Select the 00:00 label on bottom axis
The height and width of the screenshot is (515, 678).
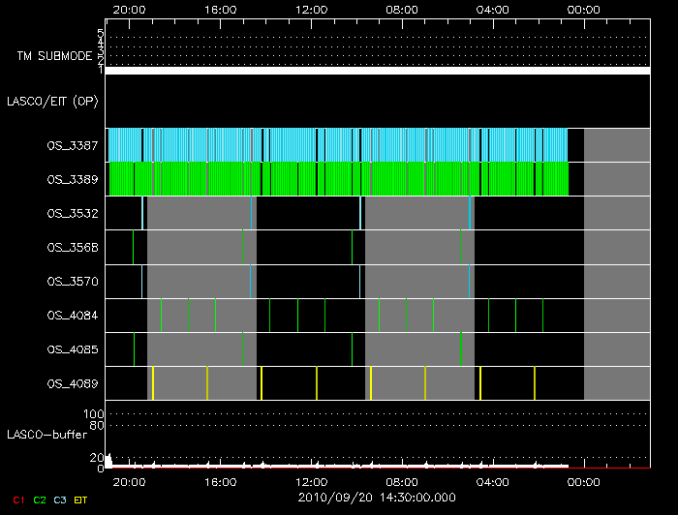584,481
